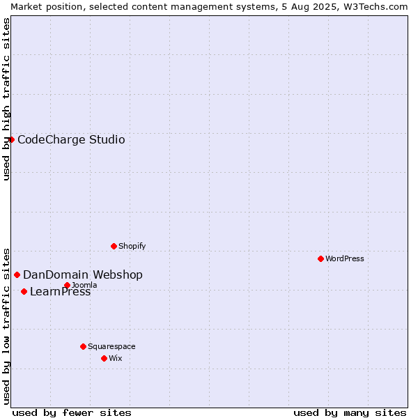Click the Shopify red marker
This screenshot has height=418, width=418.
tap(114, 247)
